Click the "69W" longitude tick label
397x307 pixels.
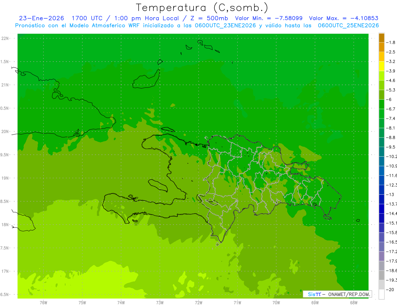tap(315, 303)
